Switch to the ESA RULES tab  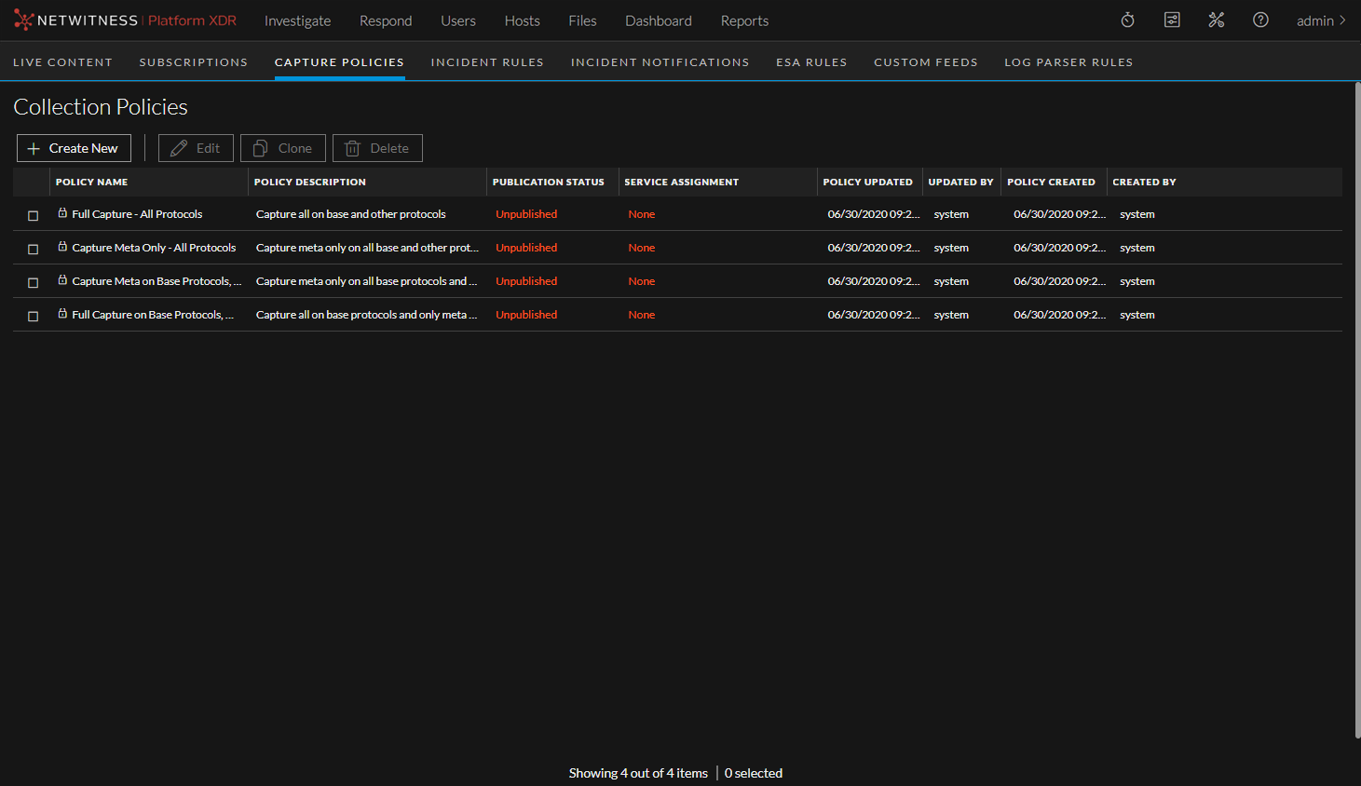tap(811, 61)
